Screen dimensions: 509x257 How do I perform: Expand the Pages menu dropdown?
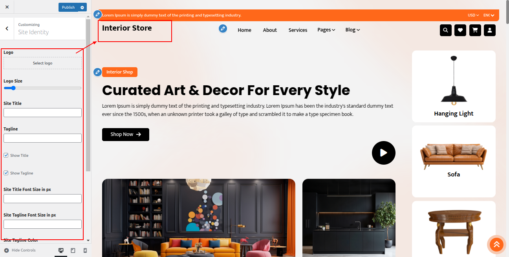(x=326, y=30)
